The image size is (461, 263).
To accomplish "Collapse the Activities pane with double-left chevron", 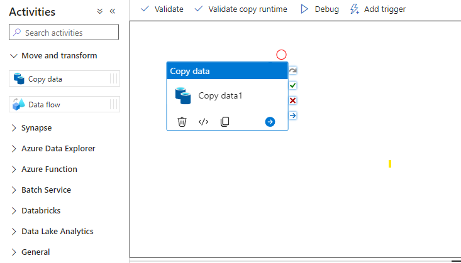I will pos(113,11).
